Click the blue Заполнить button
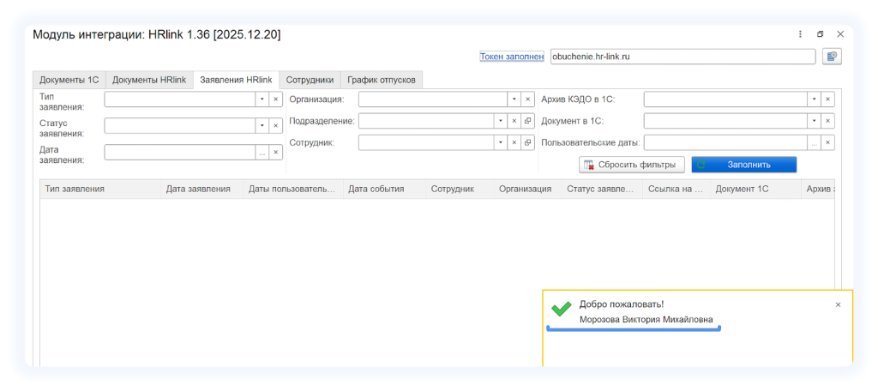The height and width of the screenshot is (391, 878). 744,165
